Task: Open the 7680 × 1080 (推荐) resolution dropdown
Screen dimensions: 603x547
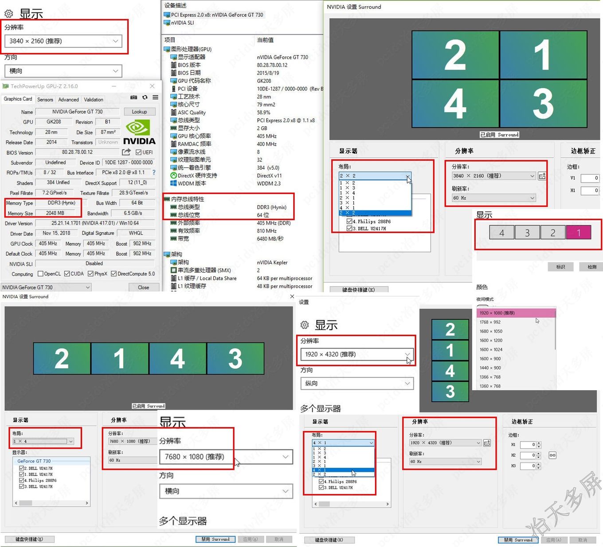Action: [226, 457]
